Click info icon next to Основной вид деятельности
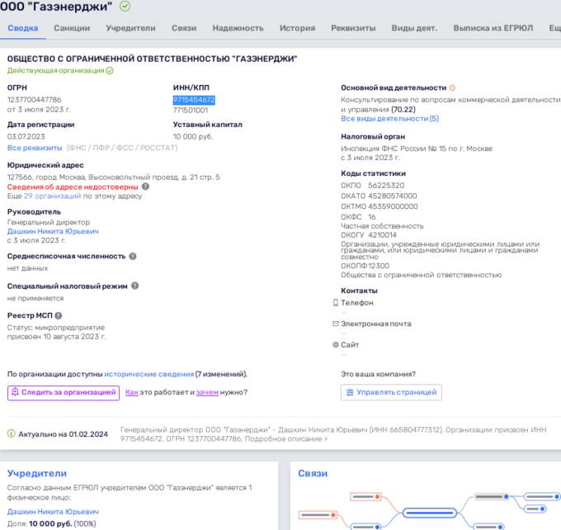The height and width of the screenshot is (530, 561). tap(452, 88)
